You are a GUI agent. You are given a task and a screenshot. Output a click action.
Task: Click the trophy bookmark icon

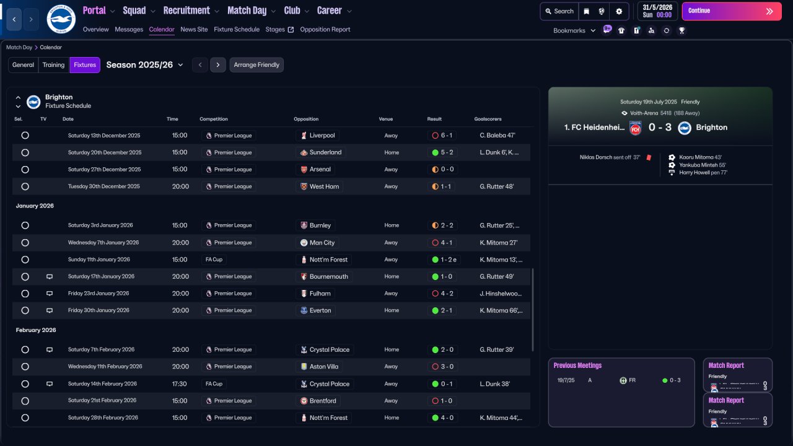point(681,30)
